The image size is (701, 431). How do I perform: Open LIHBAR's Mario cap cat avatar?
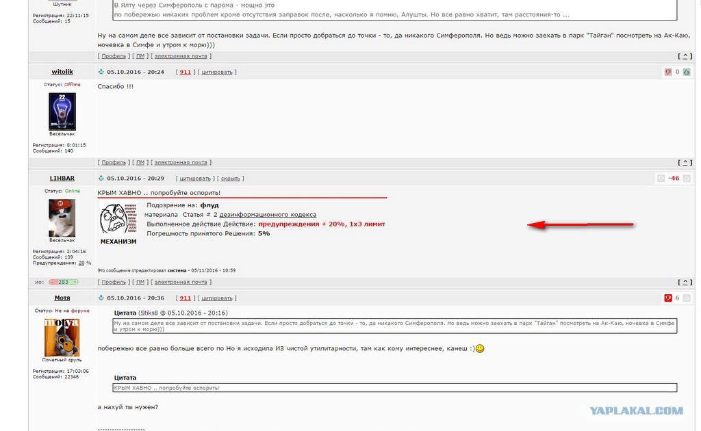point(62,218)
